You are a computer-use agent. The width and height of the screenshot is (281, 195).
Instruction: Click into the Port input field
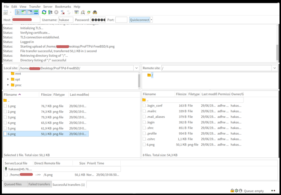click(121, 20)
